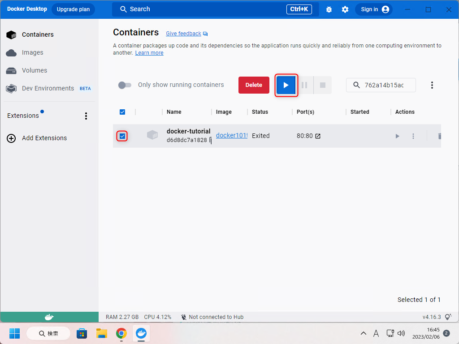Open the volume tray icon

401,333
